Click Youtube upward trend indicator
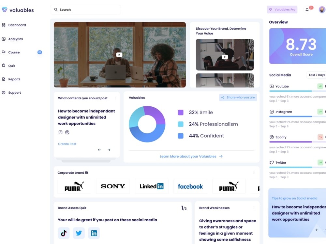Screen dimensions: 326x244 (320, 86)
